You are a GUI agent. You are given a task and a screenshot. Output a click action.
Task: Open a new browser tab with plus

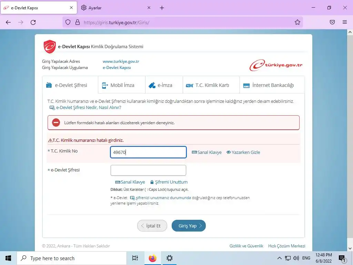tap(162, 8)
